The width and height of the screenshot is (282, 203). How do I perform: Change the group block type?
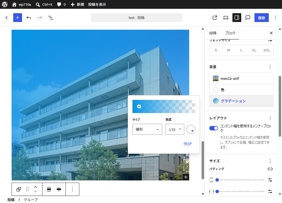18,189
